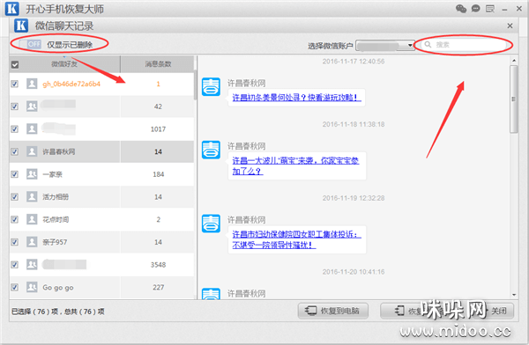Click the chat pane scroll-down arrow
Screen dimensions: 529x345
tap(514, 295)
